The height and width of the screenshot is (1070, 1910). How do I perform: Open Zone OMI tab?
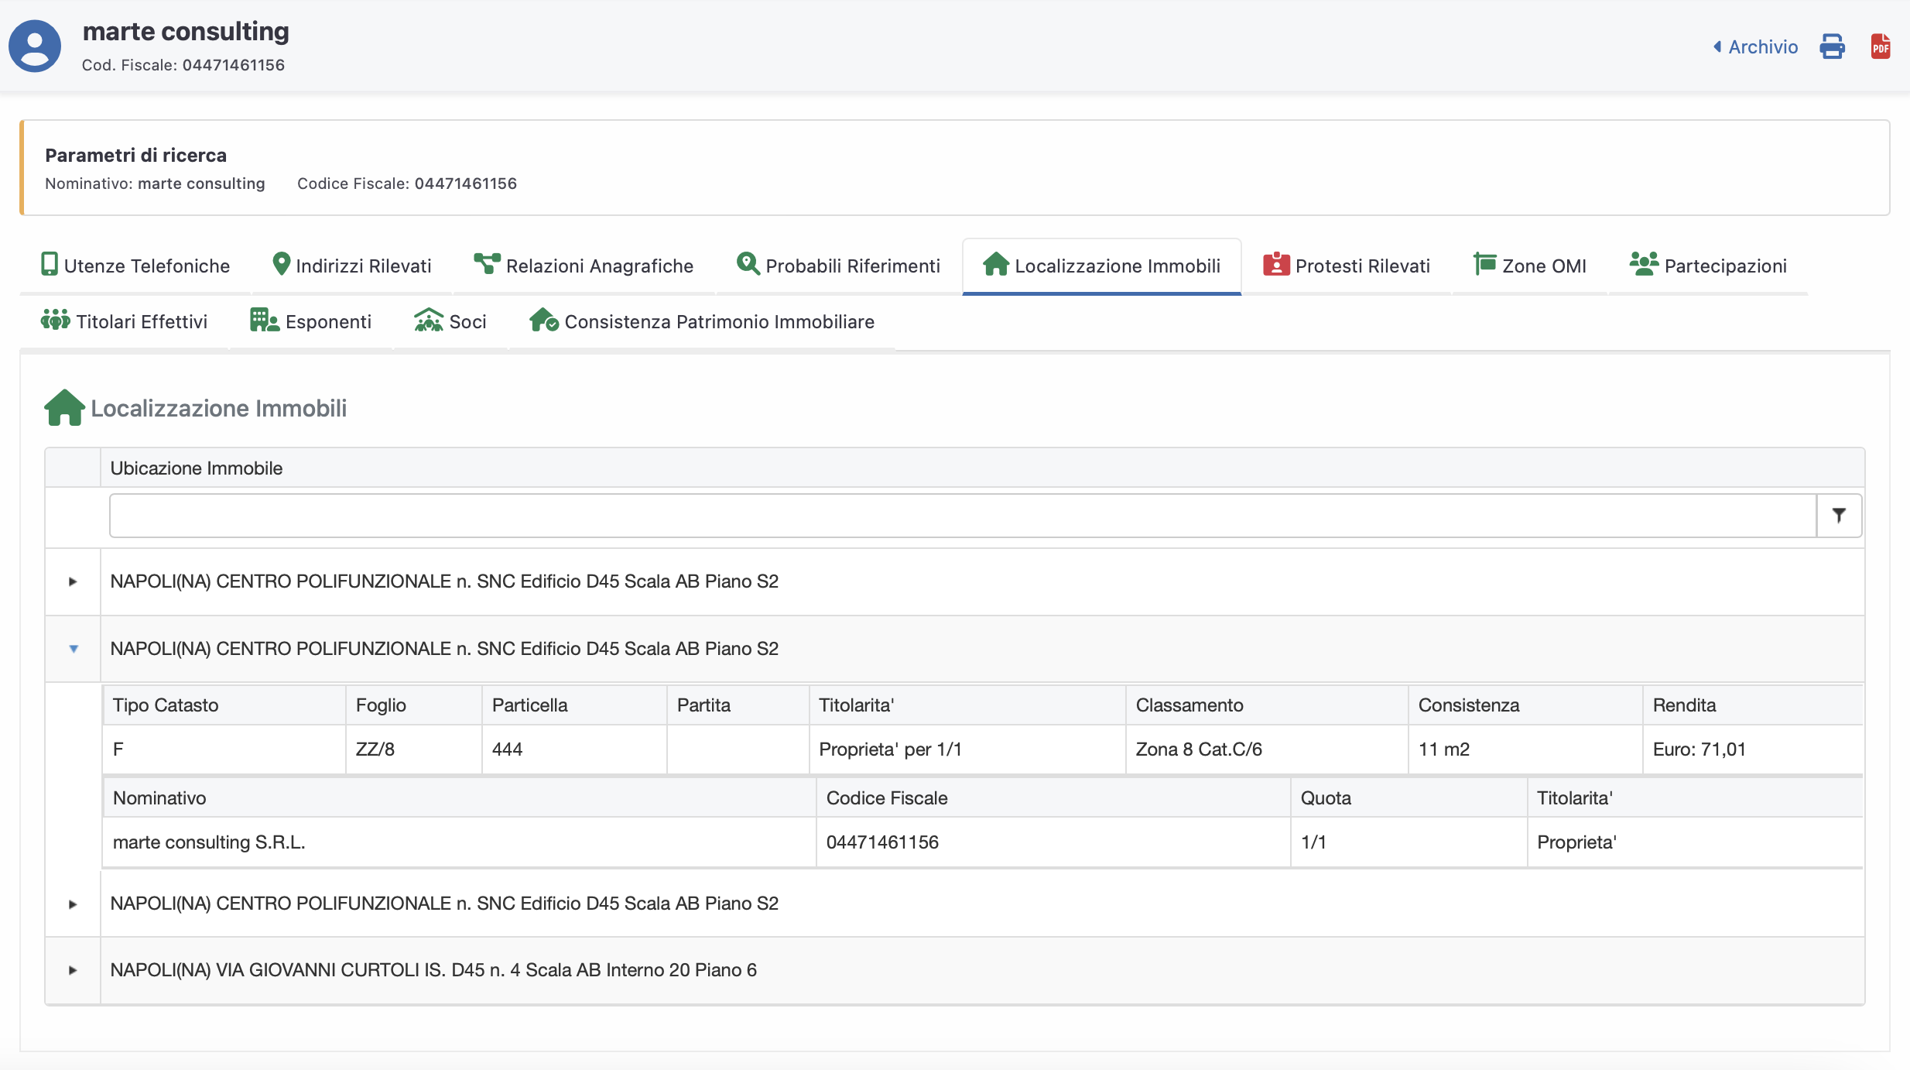pyautogui.click(x=1530, y=266)
